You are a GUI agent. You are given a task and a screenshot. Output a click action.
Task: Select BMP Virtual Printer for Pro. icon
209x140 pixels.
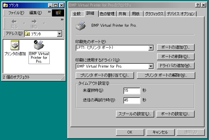(x=39, y=52)
